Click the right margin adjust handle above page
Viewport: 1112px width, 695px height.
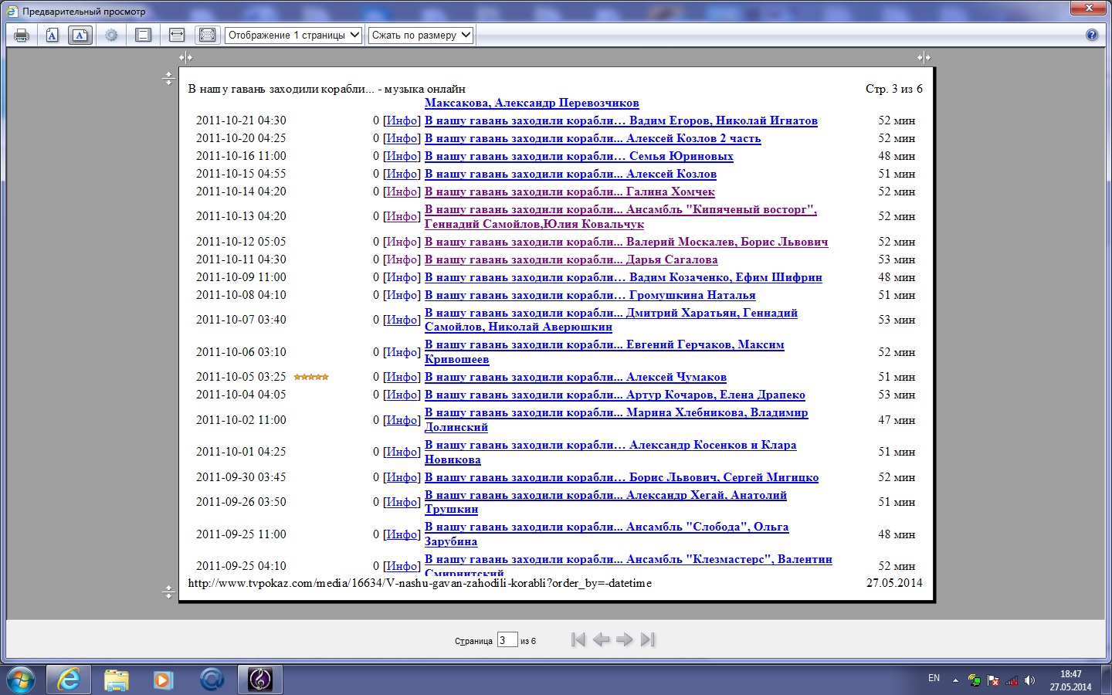(x=924, y=57)
